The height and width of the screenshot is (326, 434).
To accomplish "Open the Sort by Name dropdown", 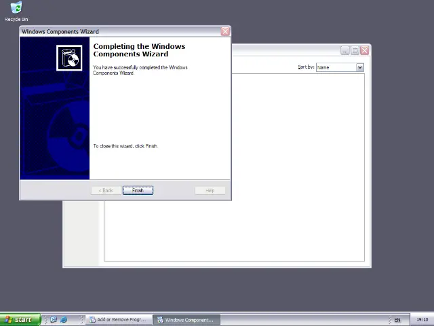I will pos(360,67).
